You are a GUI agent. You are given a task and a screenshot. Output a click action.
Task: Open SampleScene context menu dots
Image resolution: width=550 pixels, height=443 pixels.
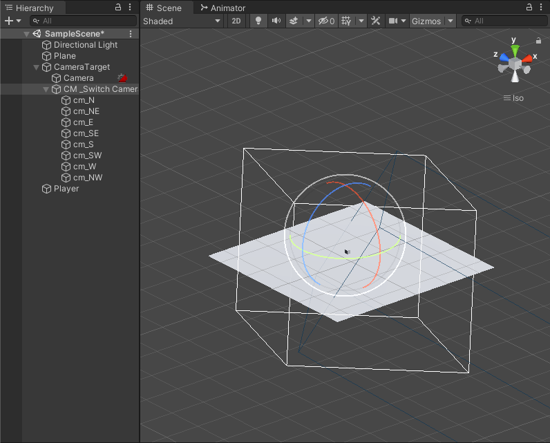tap(131, 34)
